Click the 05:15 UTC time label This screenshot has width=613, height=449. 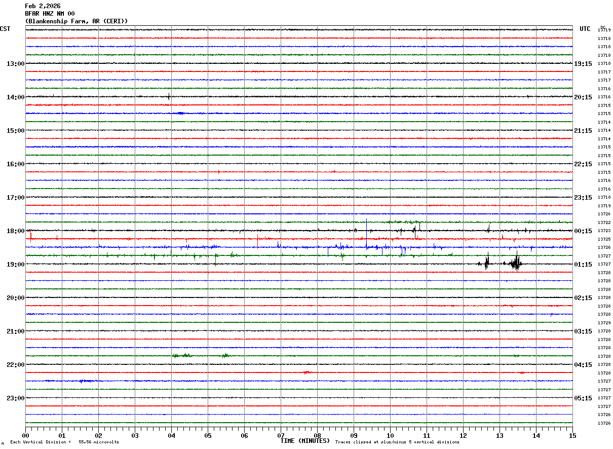(x=583, y=398)
